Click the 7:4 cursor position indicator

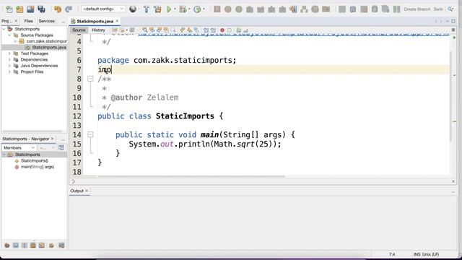pos(392,254)
